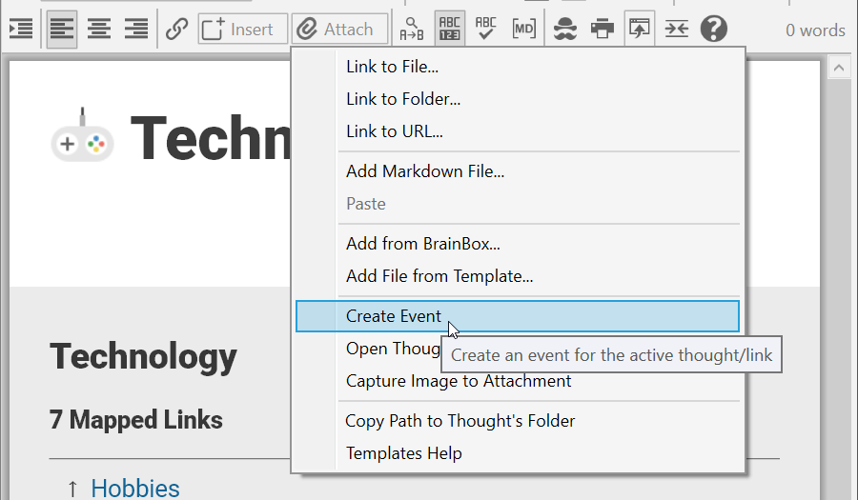Viewport: 858px width, 500px height.
Task: Open the find and replace tool
Action: click(412, 30)
